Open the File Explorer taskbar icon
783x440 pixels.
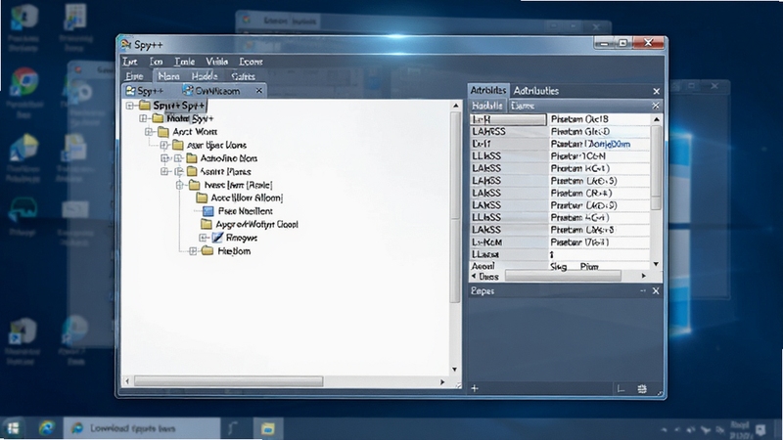coord(267,428)
